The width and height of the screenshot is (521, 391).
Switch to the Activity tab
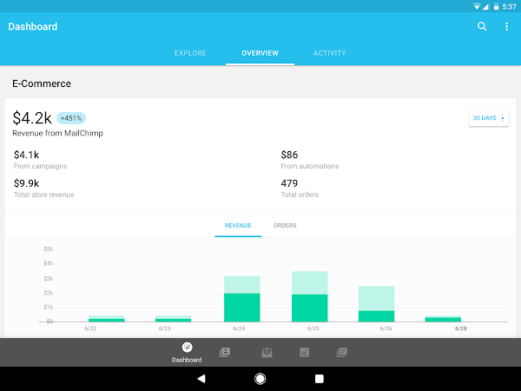click(330, 53)
